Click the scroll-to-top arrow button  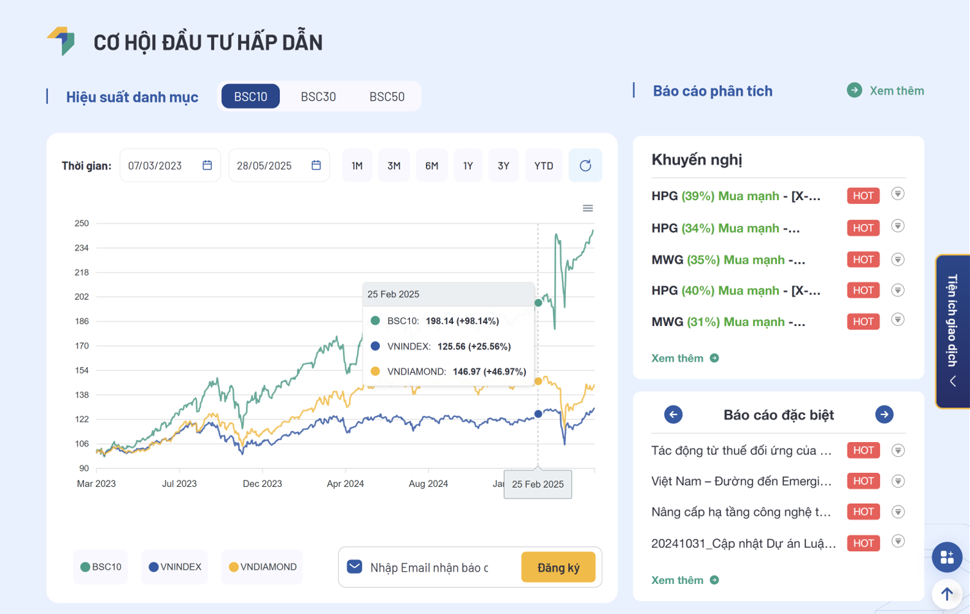click(947, 594)
